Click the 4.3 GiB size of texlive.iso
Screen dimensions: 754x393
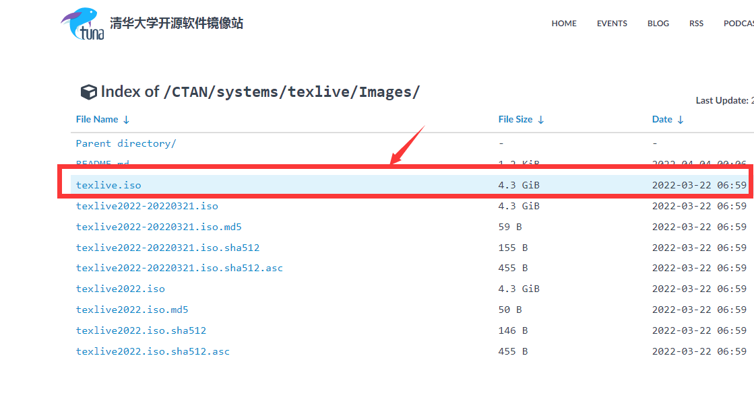point(519,185)
